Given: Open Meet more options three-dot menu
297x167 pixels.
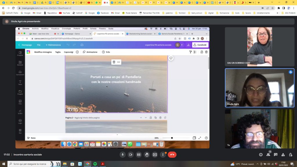Looking at the screenshot, I should 163,155.
